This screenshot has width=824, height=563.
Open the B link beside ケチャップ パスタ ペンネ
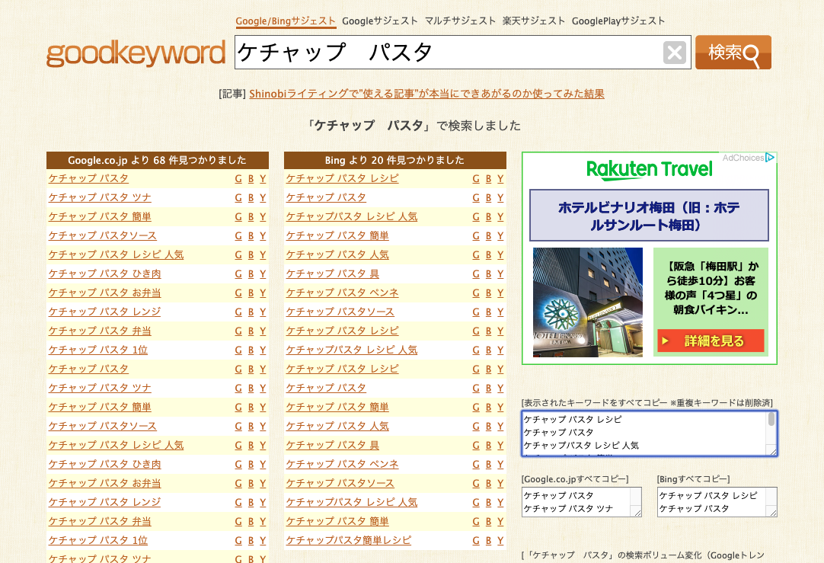pos(488,292)
